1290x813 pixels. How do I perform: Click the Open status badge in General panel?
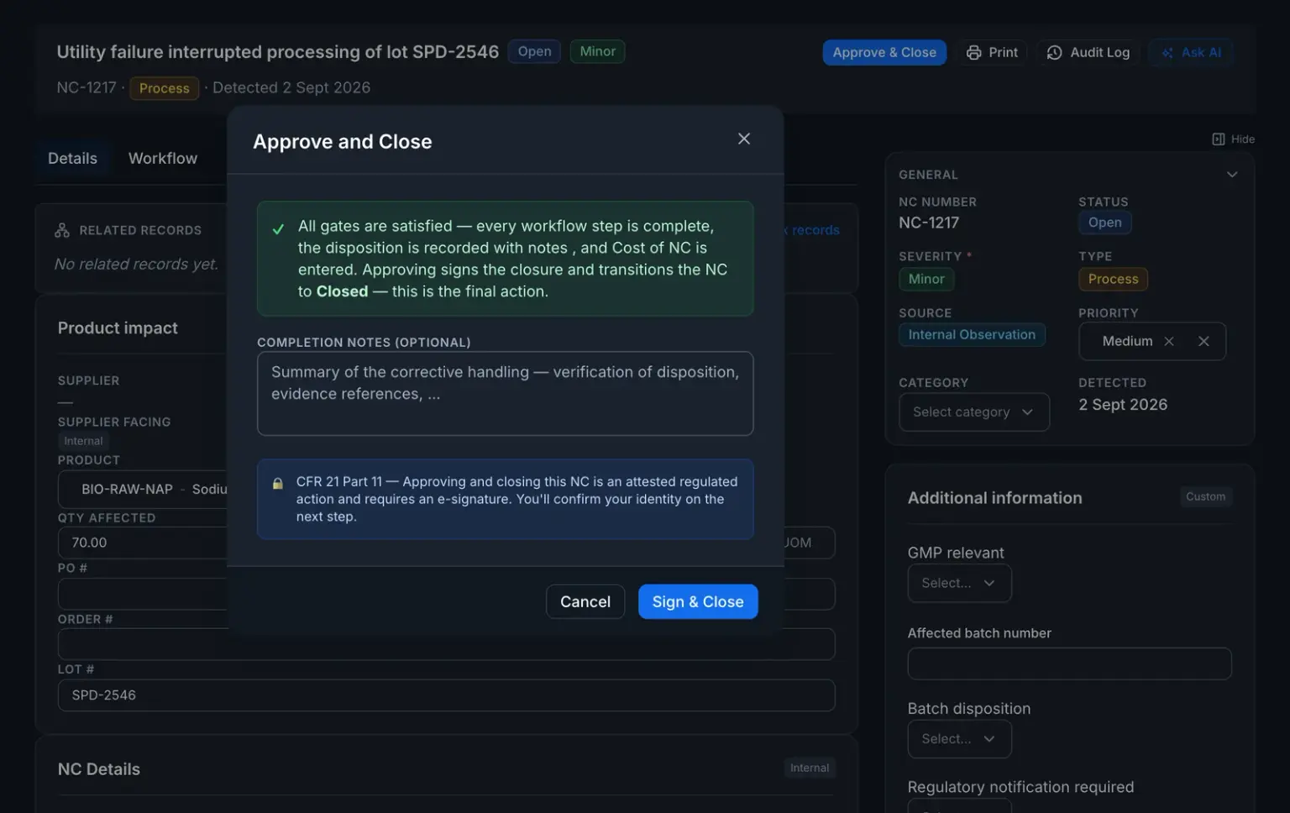point(1104,223)
